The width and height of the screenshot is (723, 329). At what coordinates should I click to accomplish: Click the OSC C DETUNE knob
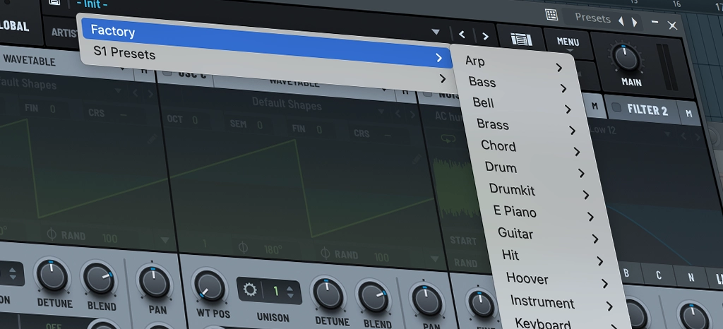pyautogui.click(x=328, y=294)
